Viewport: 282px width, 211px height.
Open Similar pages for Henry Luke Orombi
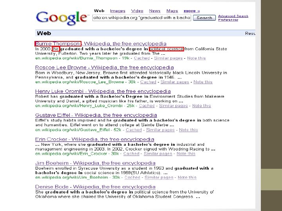(x=174, y=105)
